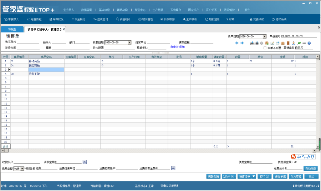The height and width of the screenshot is (191, 321).
Task: Click the Sogou input method S icon
Action: pos(293,156)
